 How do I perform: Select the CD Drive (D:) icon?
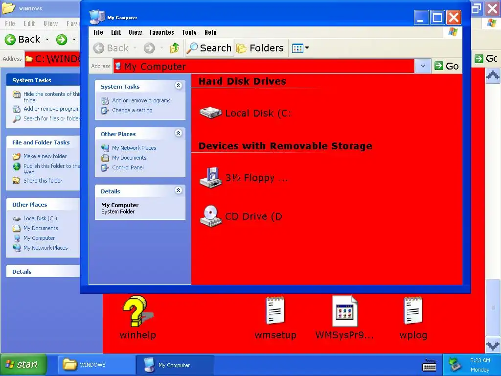tap(210, 216)
